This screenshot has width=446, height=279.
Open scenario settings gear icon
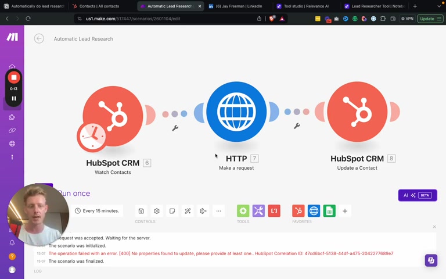coord(157,211)
